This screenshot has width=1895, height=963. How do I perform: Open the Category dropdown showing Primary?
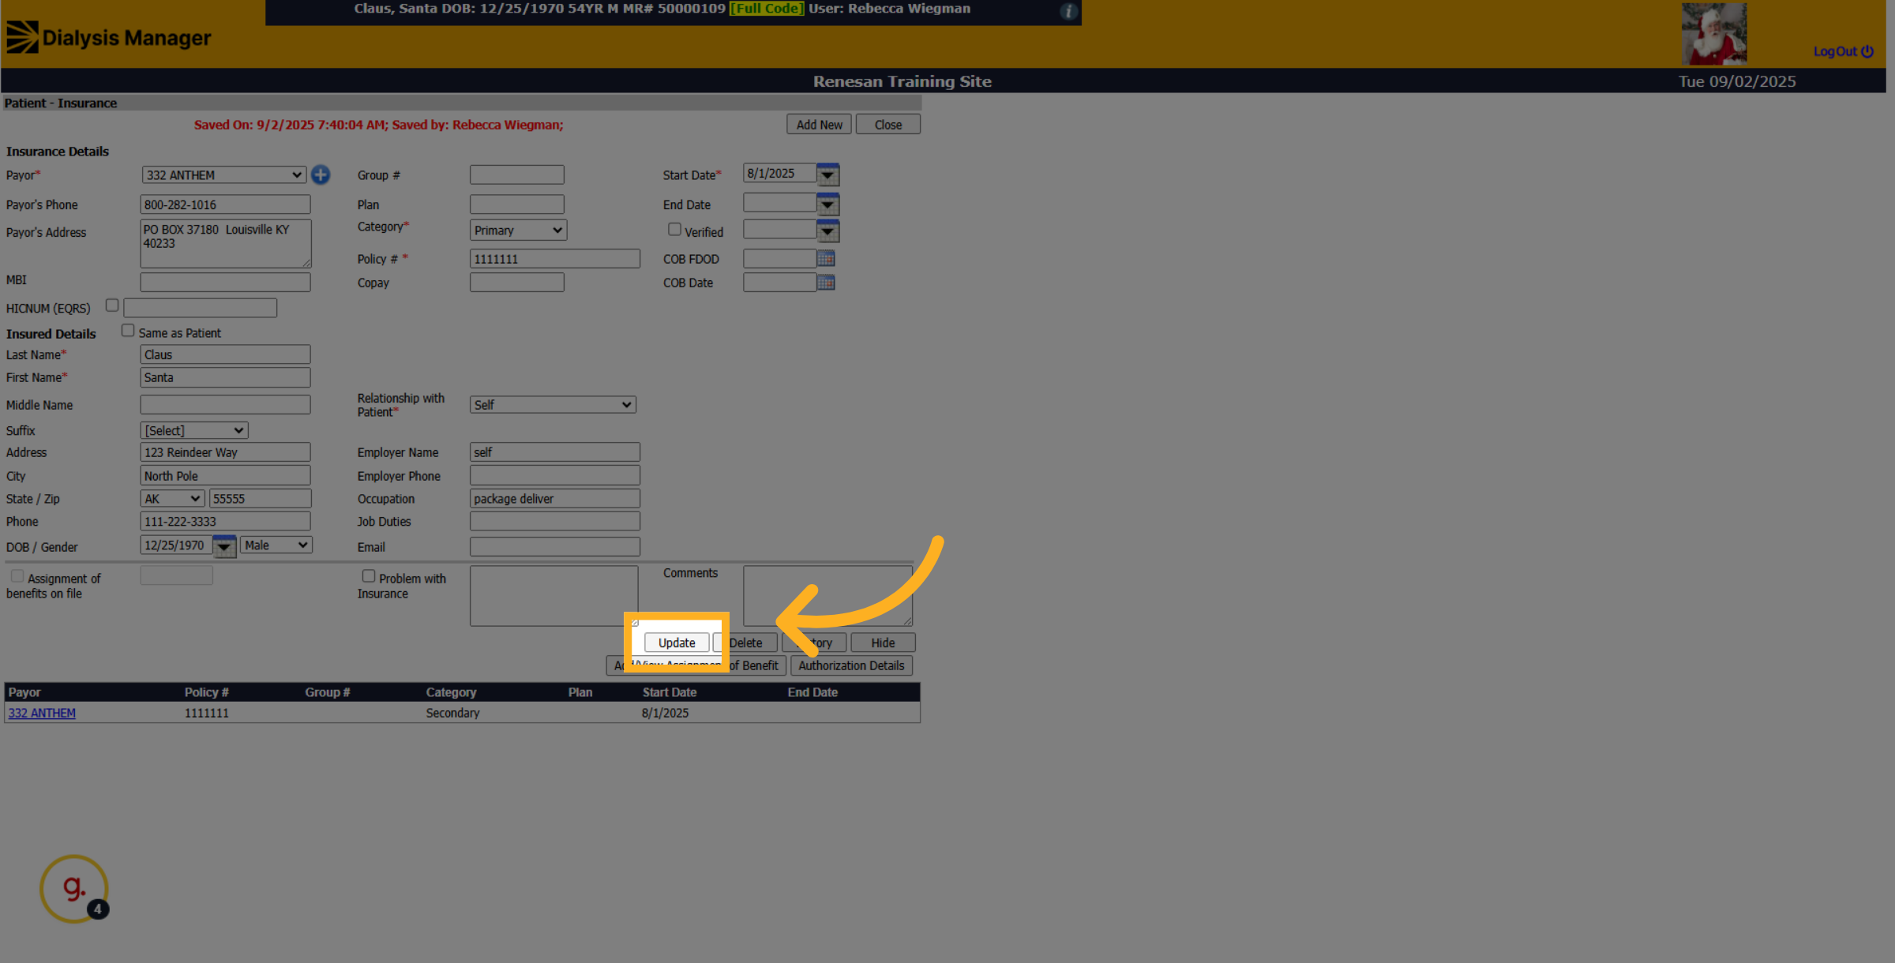point(518,230)
